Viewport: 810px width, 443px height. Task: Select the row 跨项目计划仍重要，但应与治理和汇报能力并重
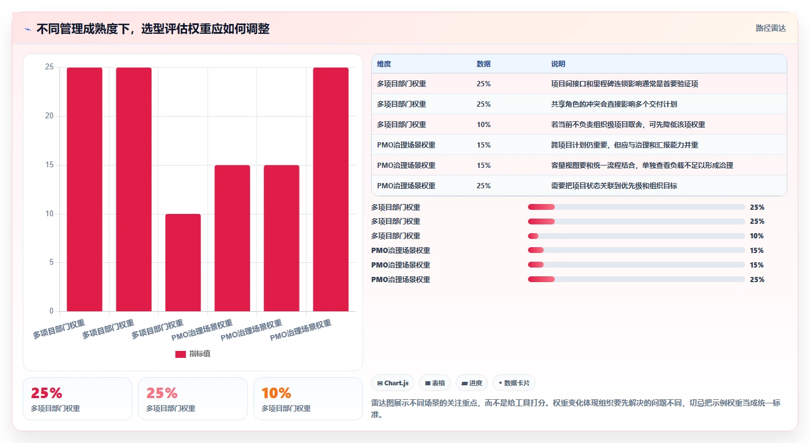[x=579, y=145]
